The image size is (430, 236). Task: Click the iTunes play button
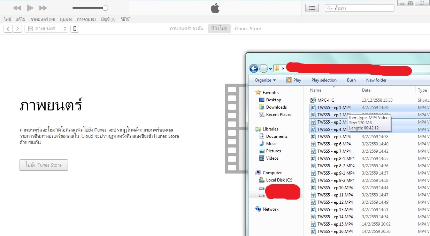pyautogui.click(x=30, y=8)
